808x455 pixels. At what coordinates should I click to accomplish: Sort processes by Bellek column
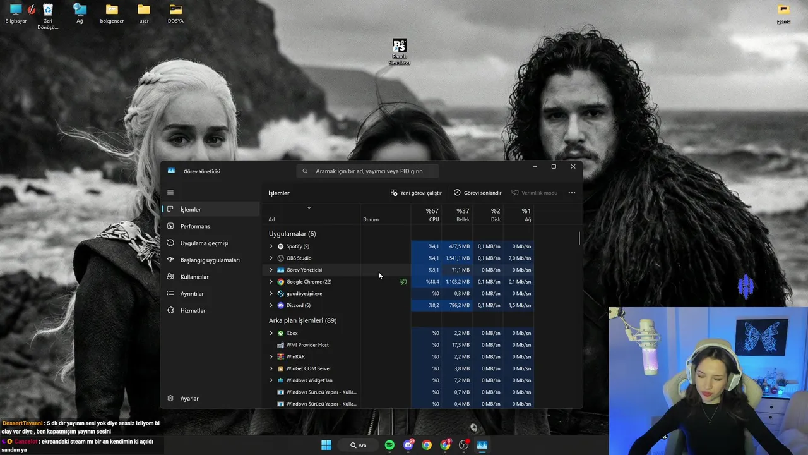pos(457,215)
